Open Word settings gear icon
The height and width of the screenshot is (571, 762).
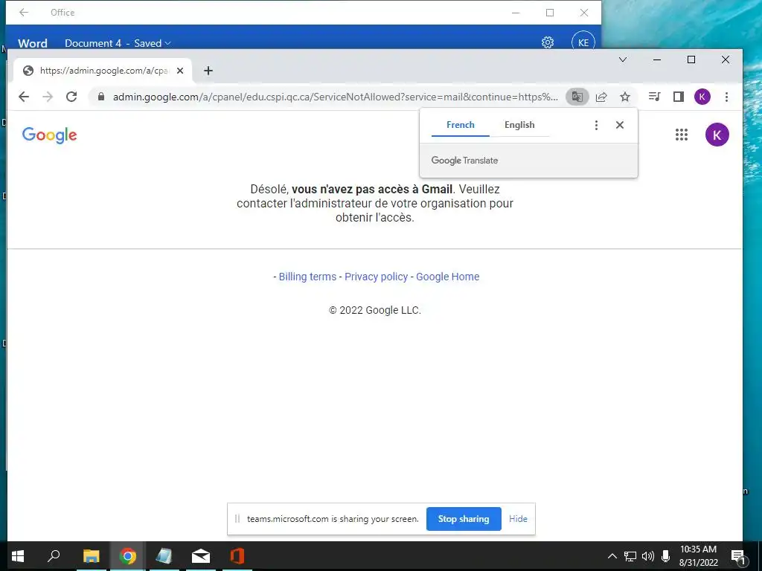[548, 42]
